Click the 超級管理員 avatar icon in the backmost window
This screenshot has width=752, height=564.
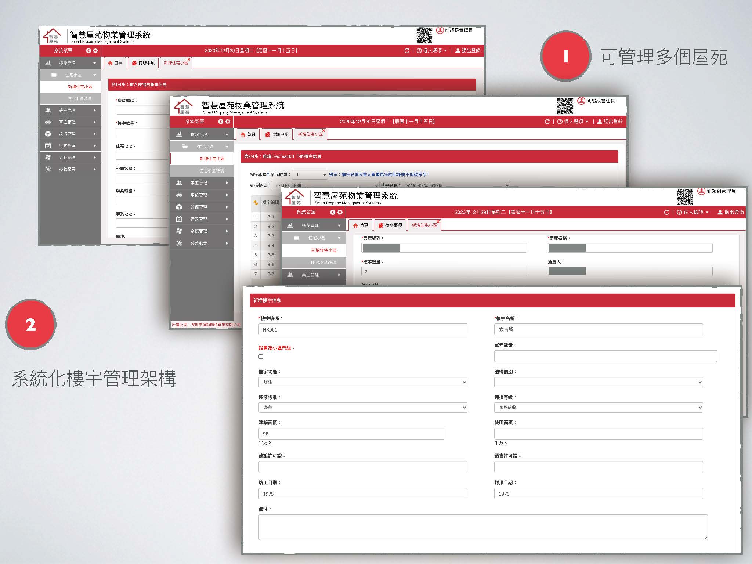[x=440, y=30]
